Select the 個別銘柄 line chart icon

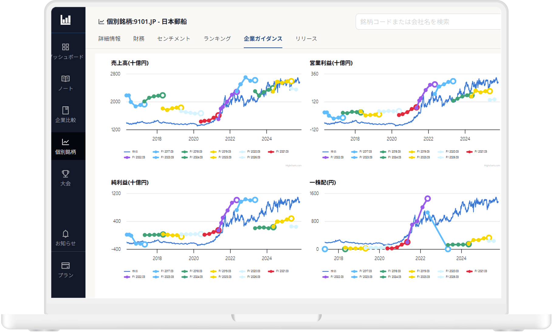(65, 142)
